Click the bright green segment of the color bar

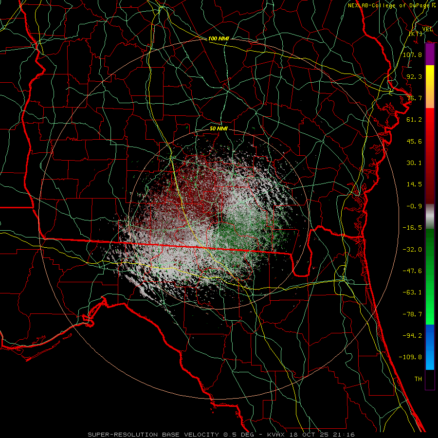pos(430,276)
